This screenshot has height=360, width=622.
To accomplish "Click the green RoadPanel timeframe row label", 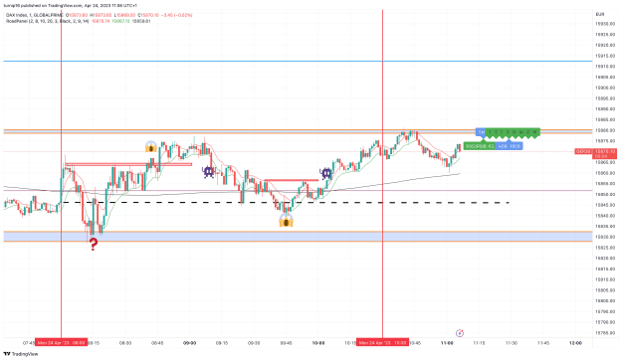I will tap(513, 132).
